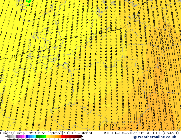181x140 pixels.
Task: Click the dark green -12 legend swatch
Action: tap(37, 136)
